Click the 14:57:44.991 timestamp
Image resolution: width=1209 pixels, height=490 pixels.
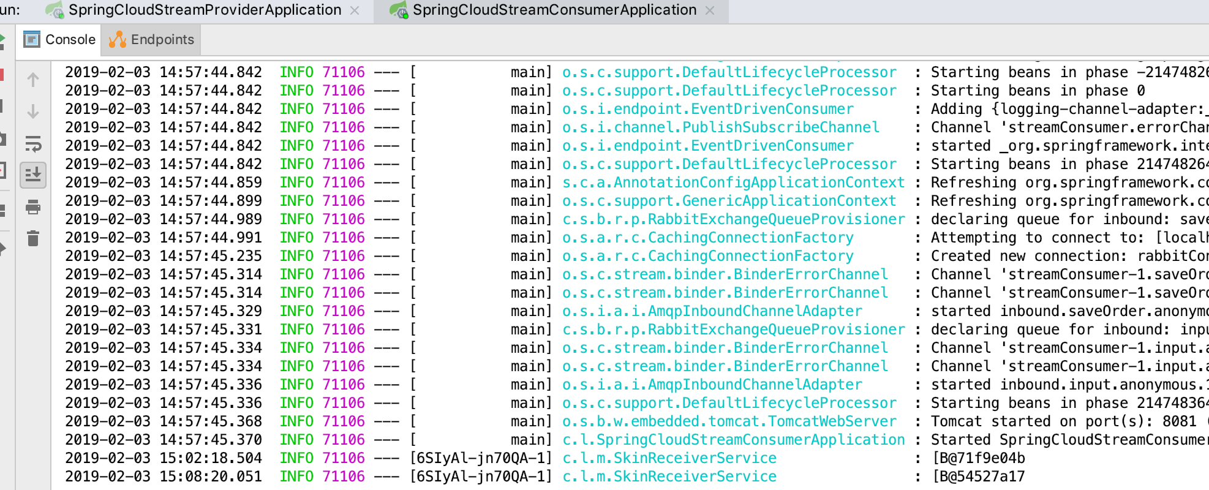(211, 238)
